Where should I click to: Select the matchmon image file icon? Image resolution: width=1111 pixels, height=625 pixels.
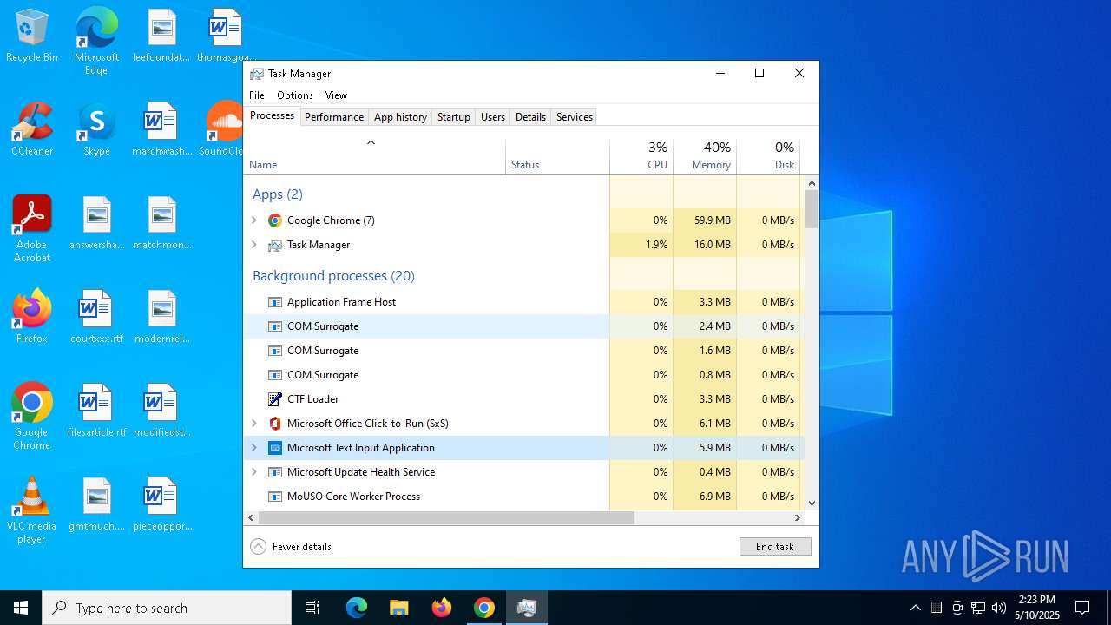pos(161,223)
